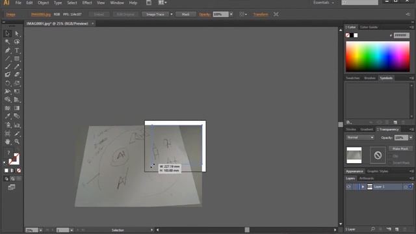This screenshot has width=416, height=234.
Task: Select the Paintbrush tool
Action: pyautogui.click(x=7, y=66)
